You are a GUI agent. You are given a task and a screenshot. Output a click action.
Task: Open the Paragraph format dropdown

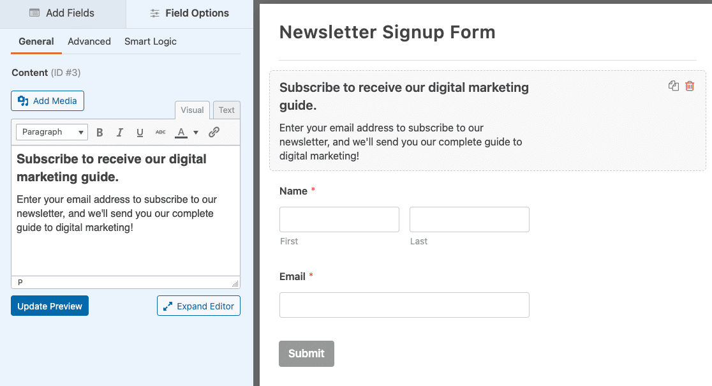(52, 132)
